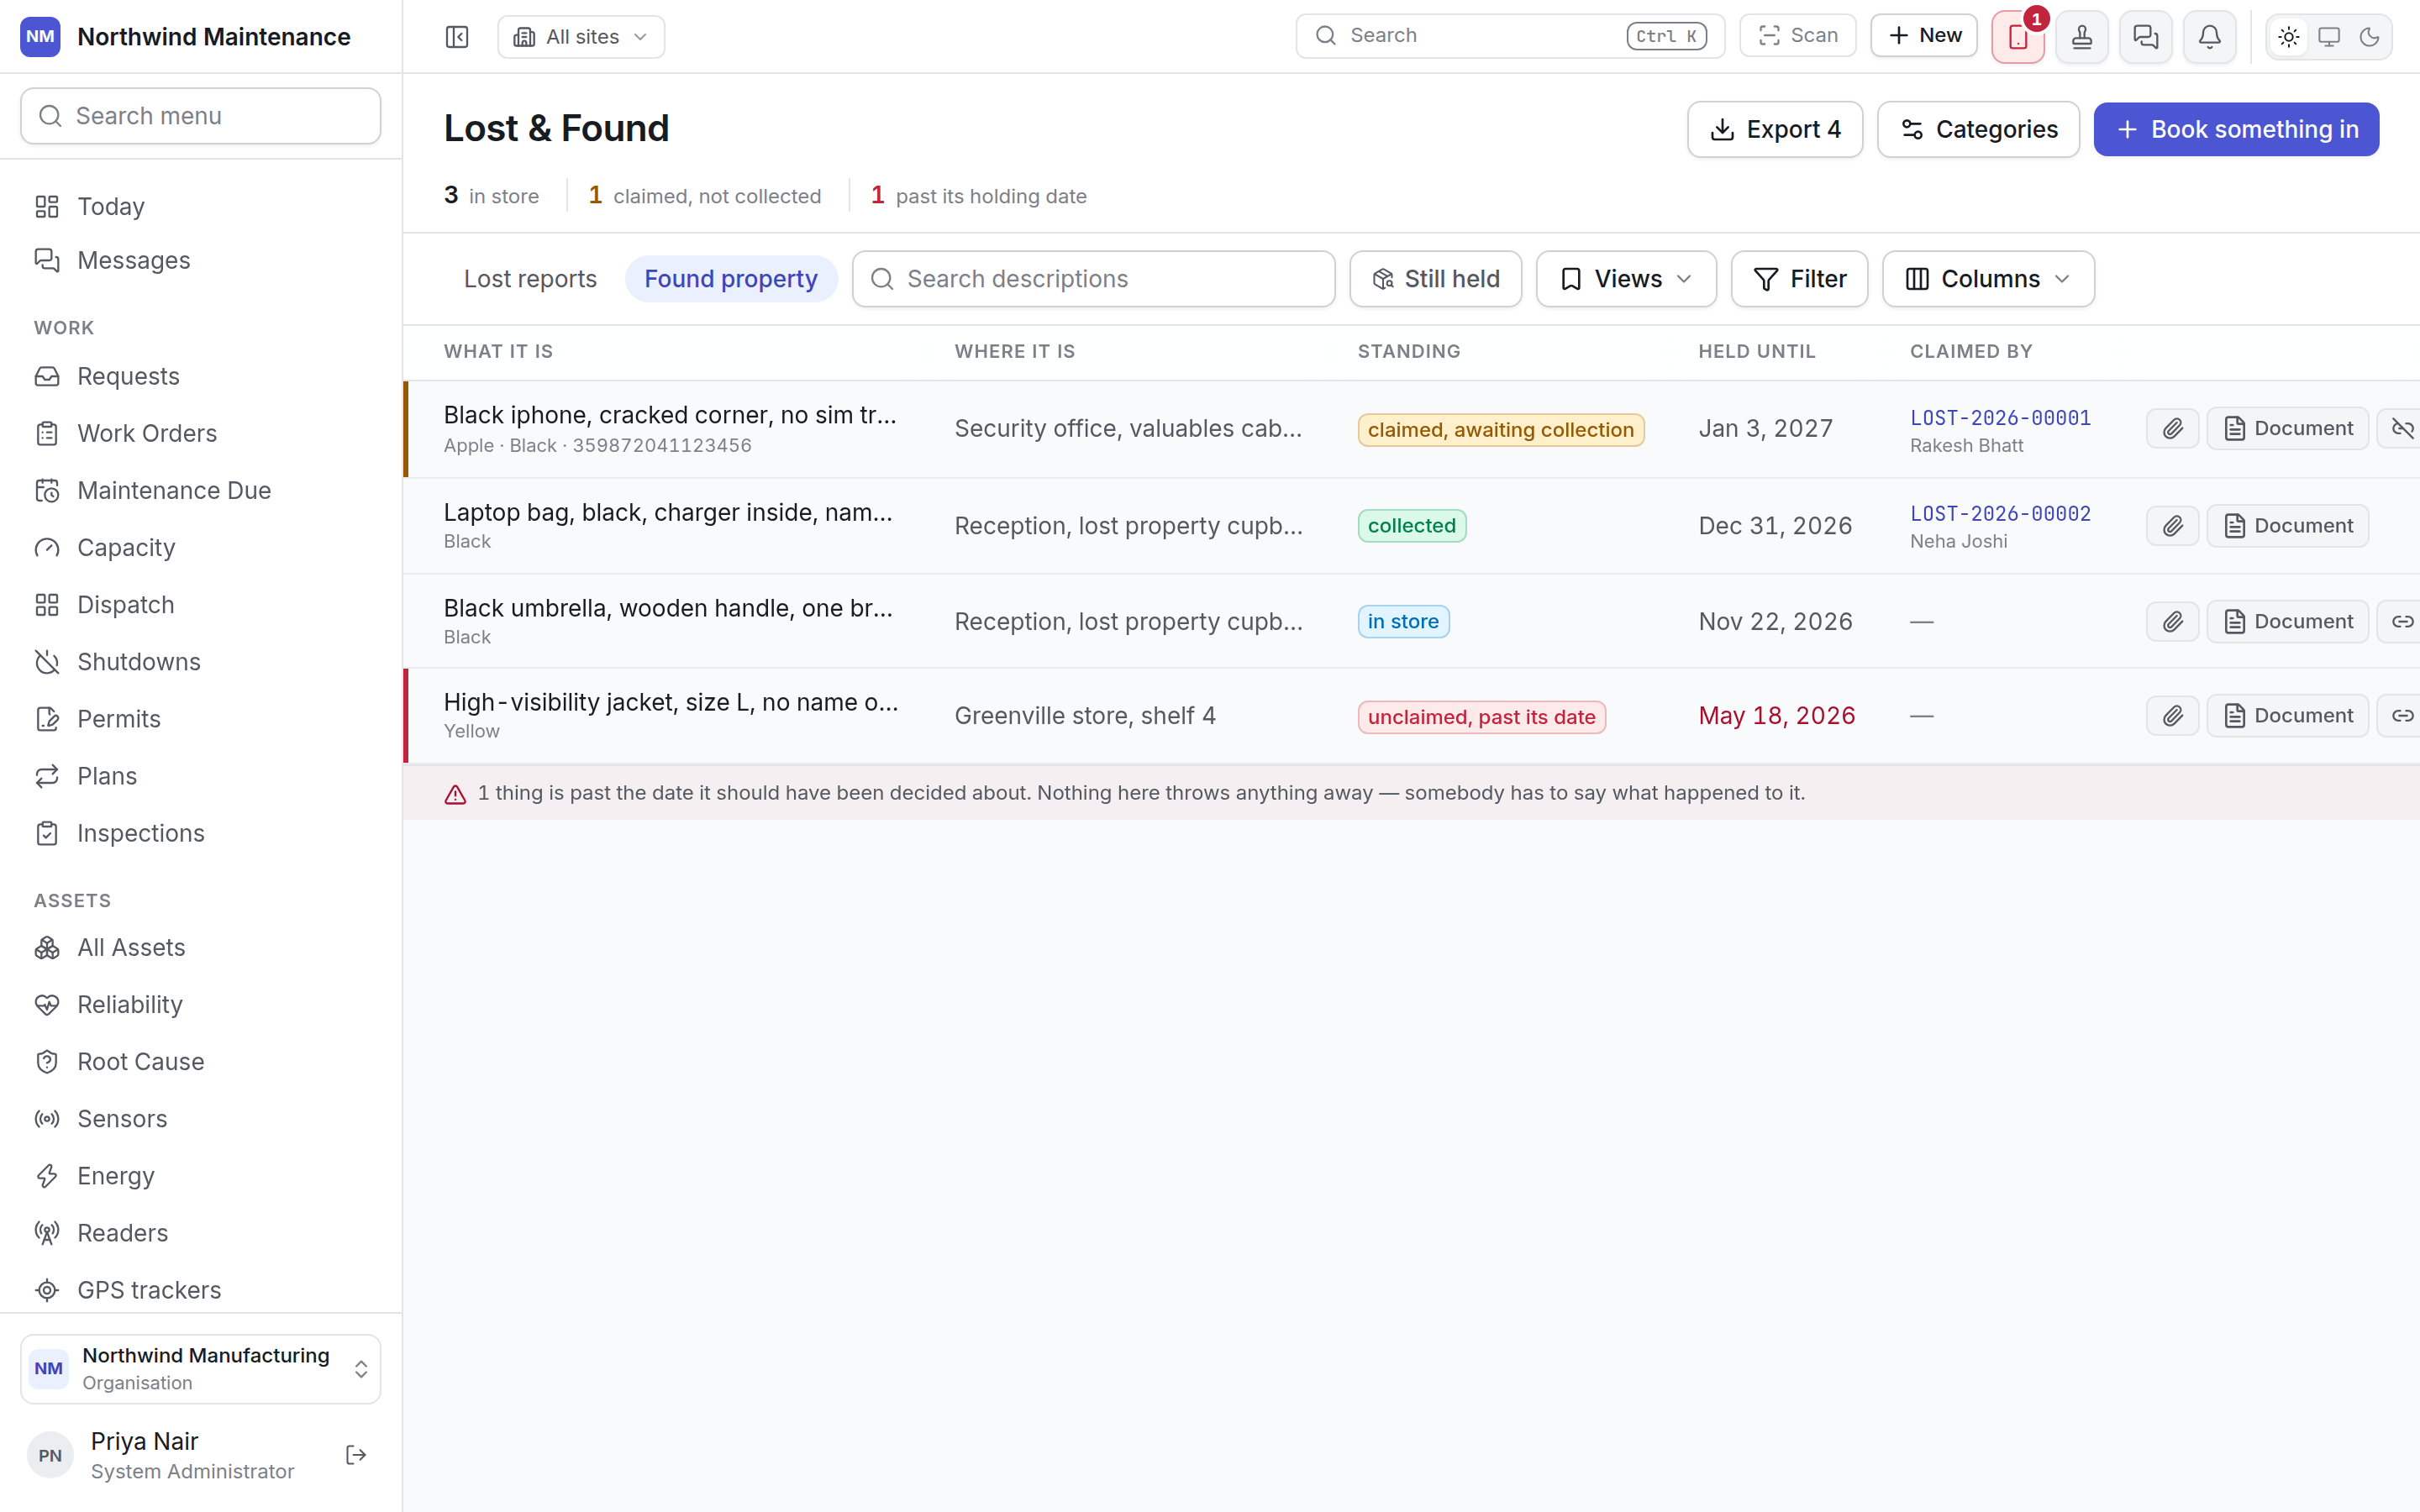The width and height of the screenshot is (2420, 1512).
Task: Sign out using the logout icon
Action: click(x=356, y=1455)
